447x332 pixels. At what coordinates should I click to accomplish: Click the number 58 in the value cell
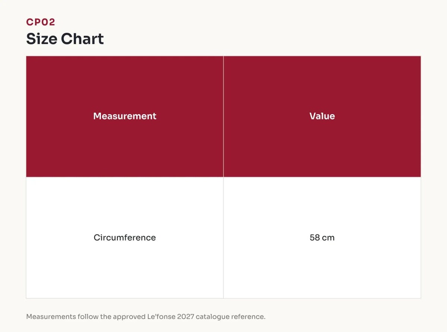coord(315,238)
